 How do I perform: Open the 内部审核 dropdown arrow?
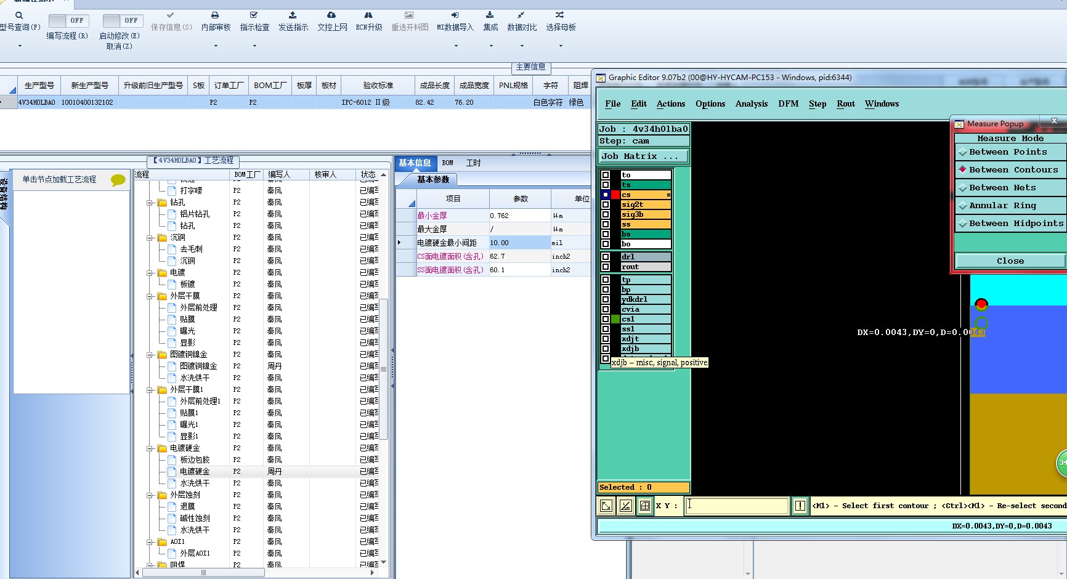[x=216, y=46]
